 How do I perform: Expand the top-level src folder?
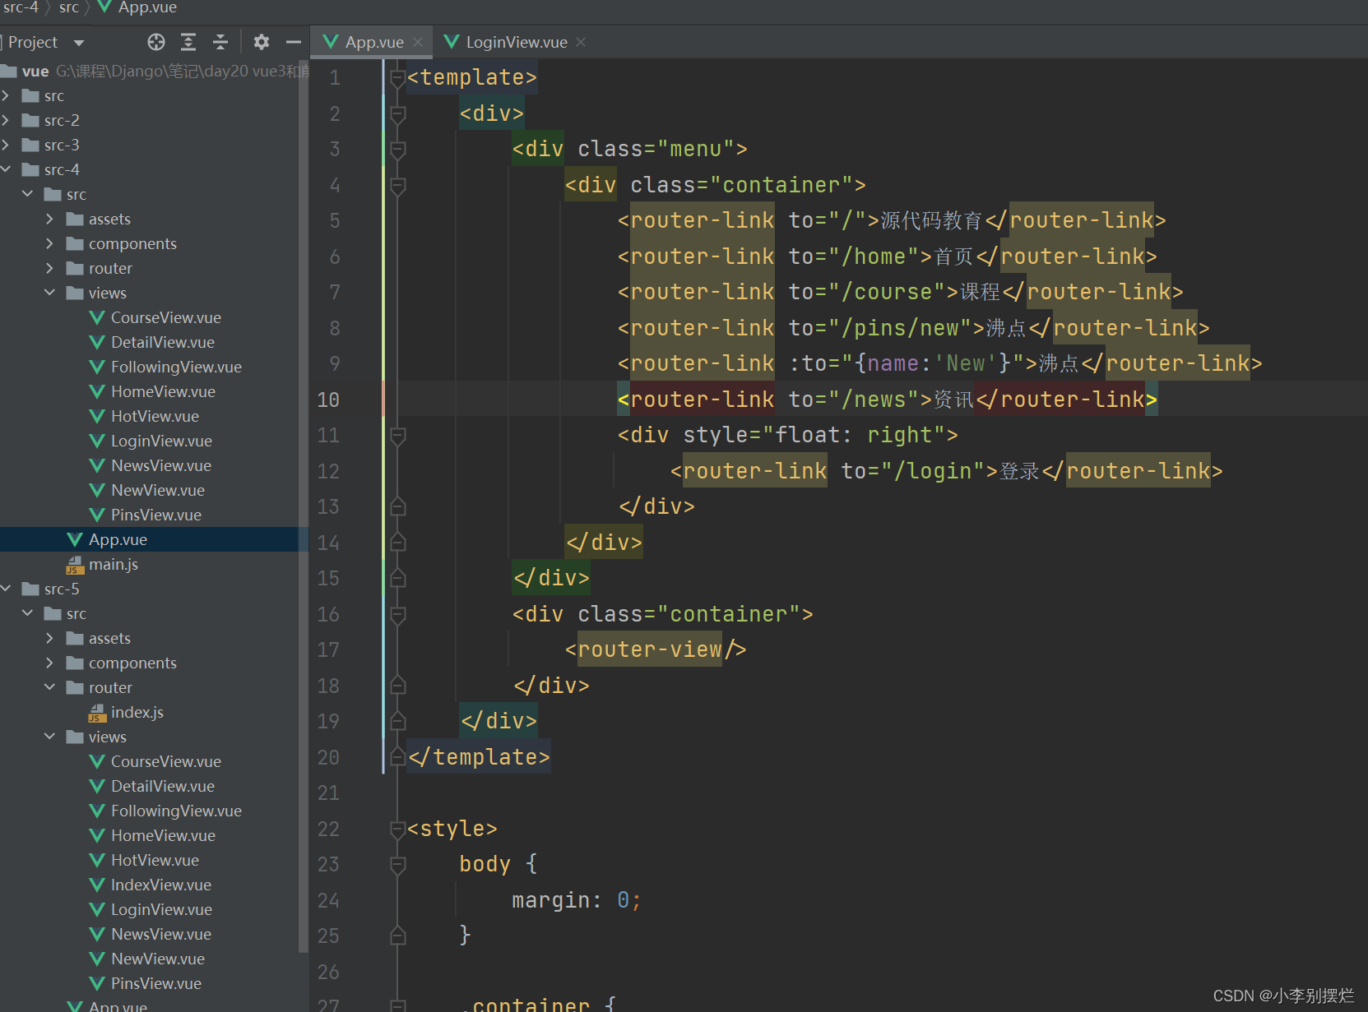(6, 96)
